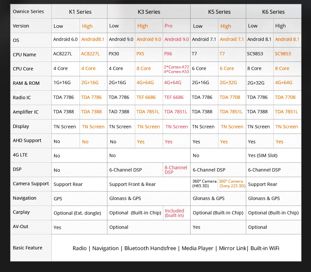Click the TAD 7388 amplifier cell
Screen dimensions: 311x272
point(121,112)
